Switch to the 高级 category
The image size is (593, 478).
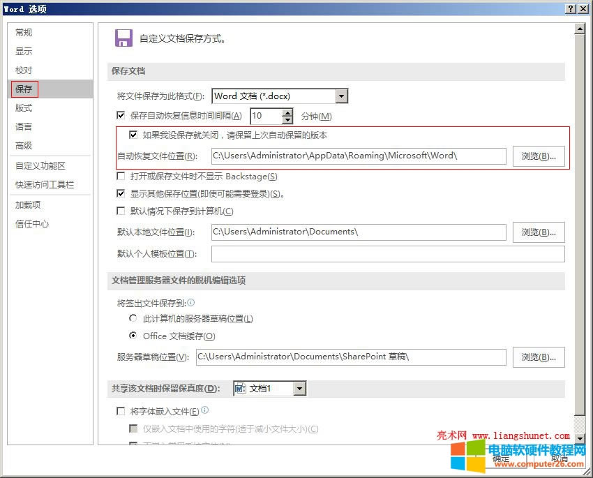tap(24, 145)
